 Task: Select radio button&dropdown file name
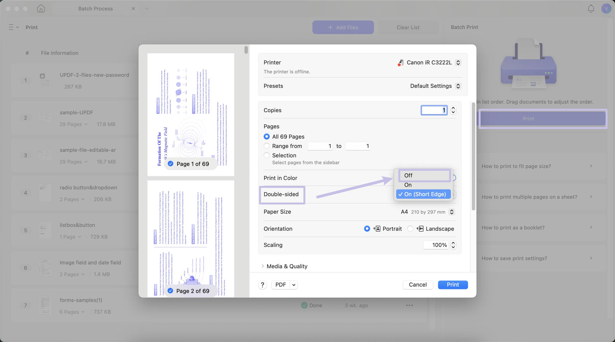pyautogui.click(x=88, y=188)
